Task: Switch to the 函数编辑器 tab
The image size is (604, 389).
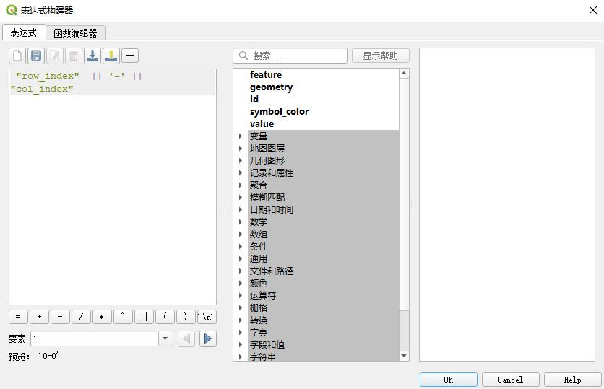Action: [x=75, y=33]
